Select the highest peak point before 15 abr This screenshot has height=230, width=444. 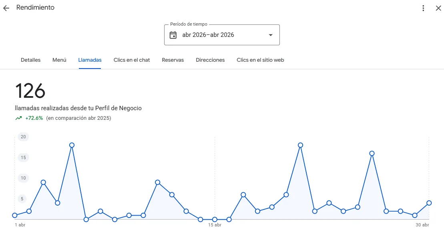[x=72, y=145]
